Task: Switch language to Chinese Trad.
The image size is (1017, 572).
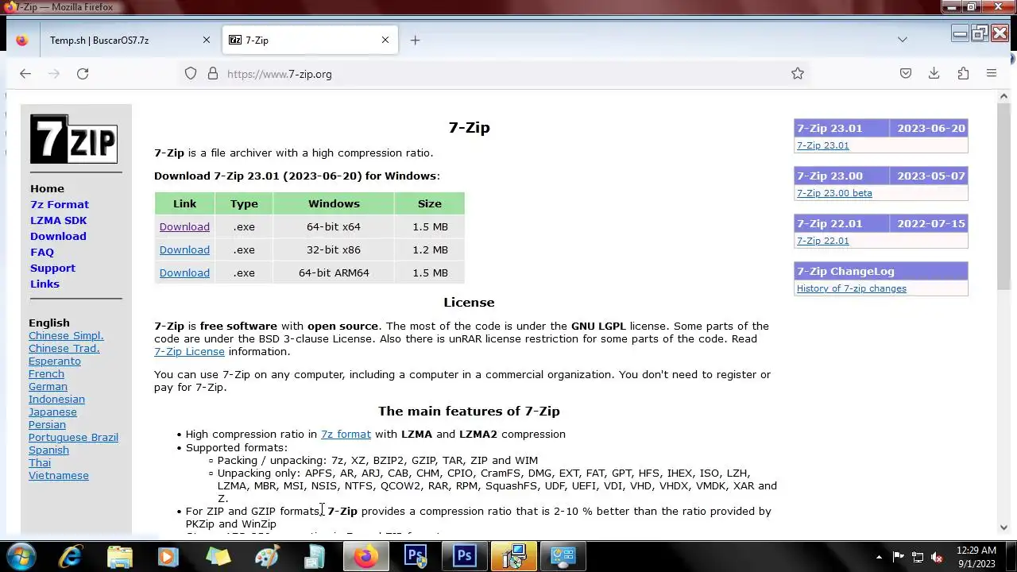Action: tap(64, 349)
